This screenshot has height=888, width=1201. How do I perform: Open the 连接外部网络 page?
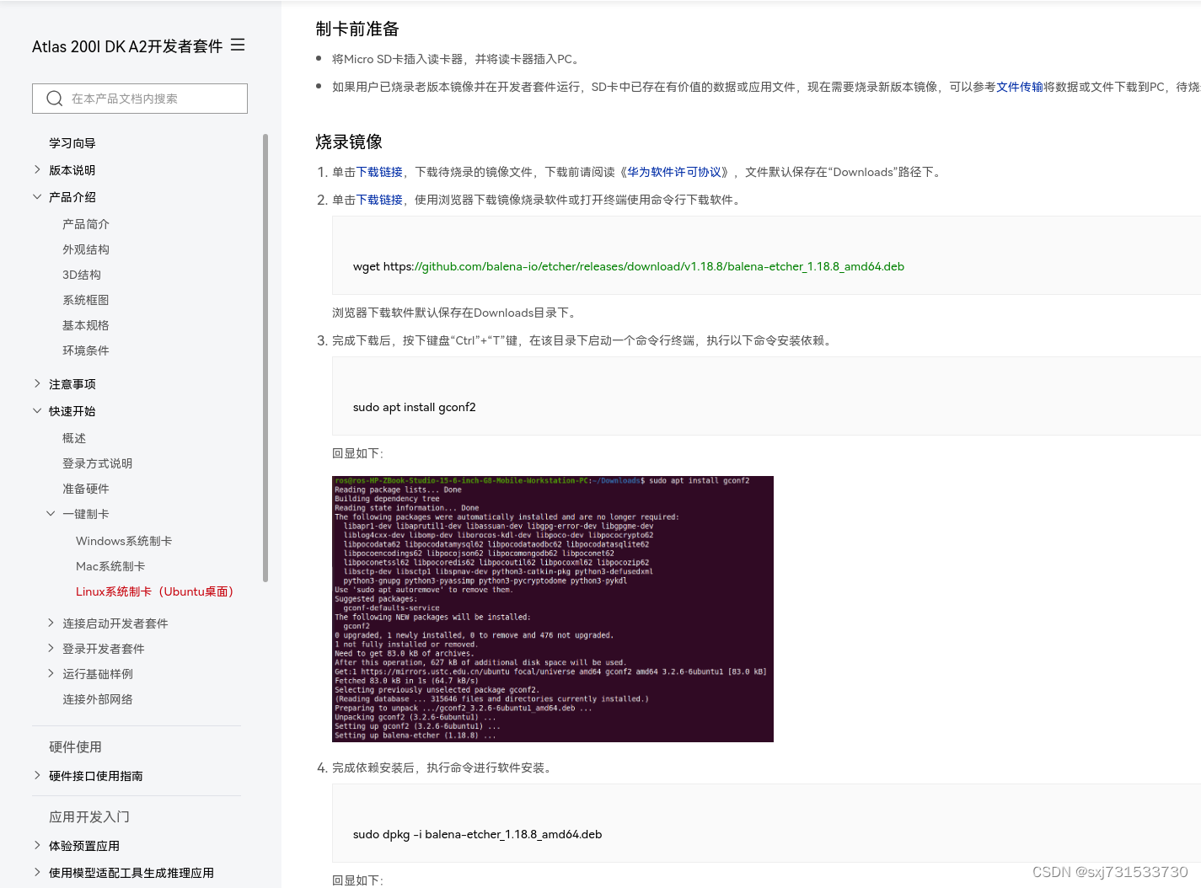point(97,698)
